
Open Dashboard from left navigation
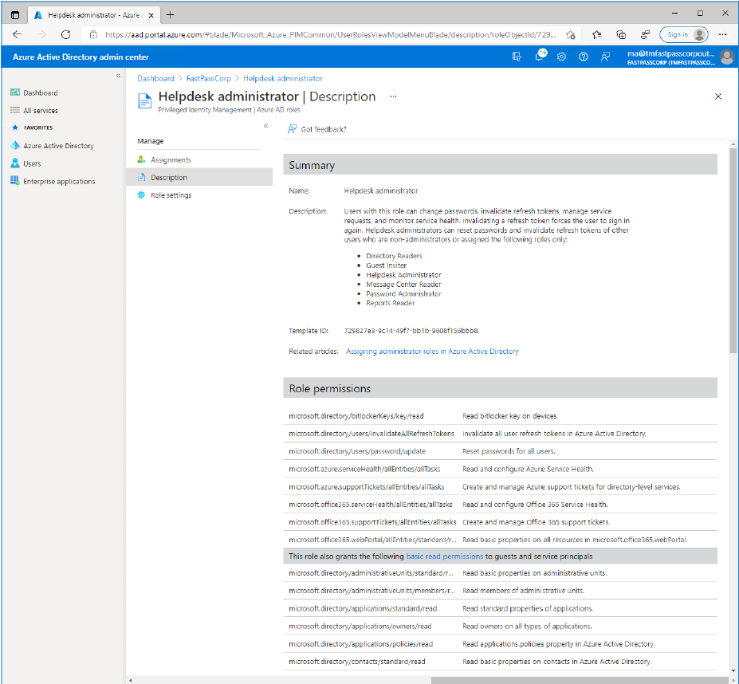40,93
